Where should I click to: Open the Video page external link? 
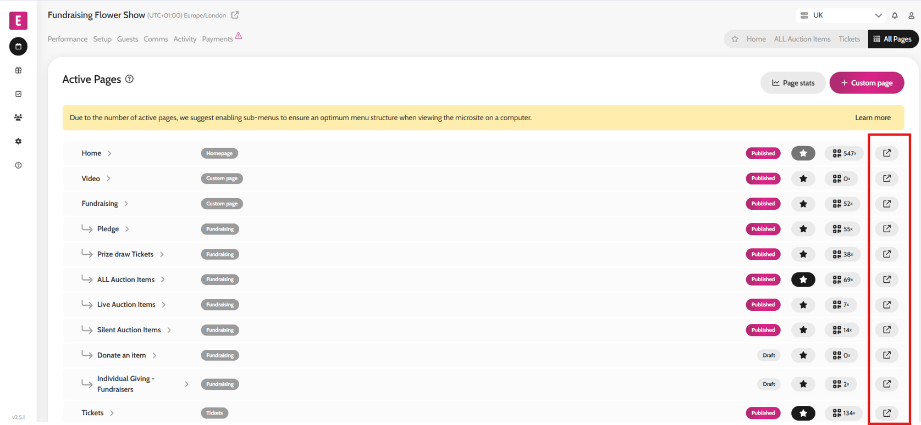(887, 178)
